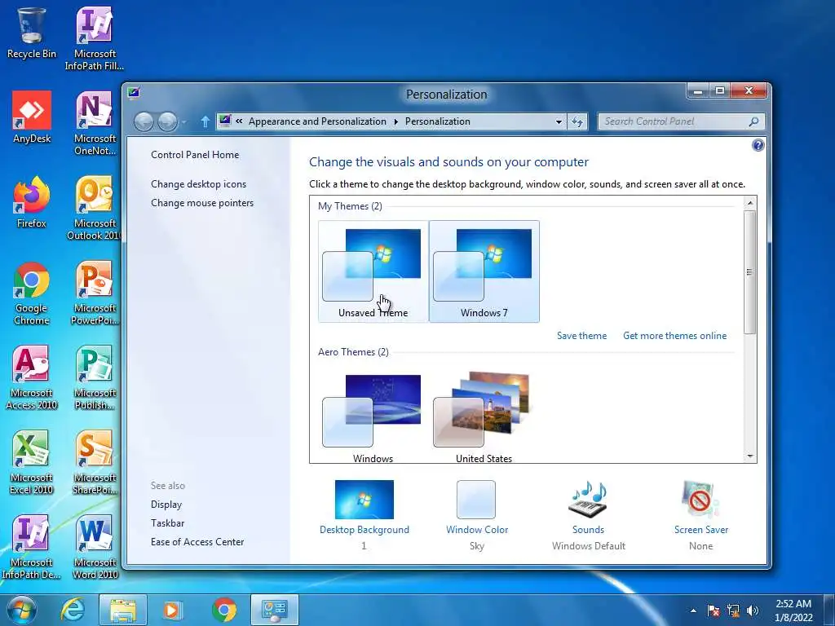Click themes list scroll up arrow
This screenshot has width=835, height=626.
pyautogui.click(x=750, y=203)
